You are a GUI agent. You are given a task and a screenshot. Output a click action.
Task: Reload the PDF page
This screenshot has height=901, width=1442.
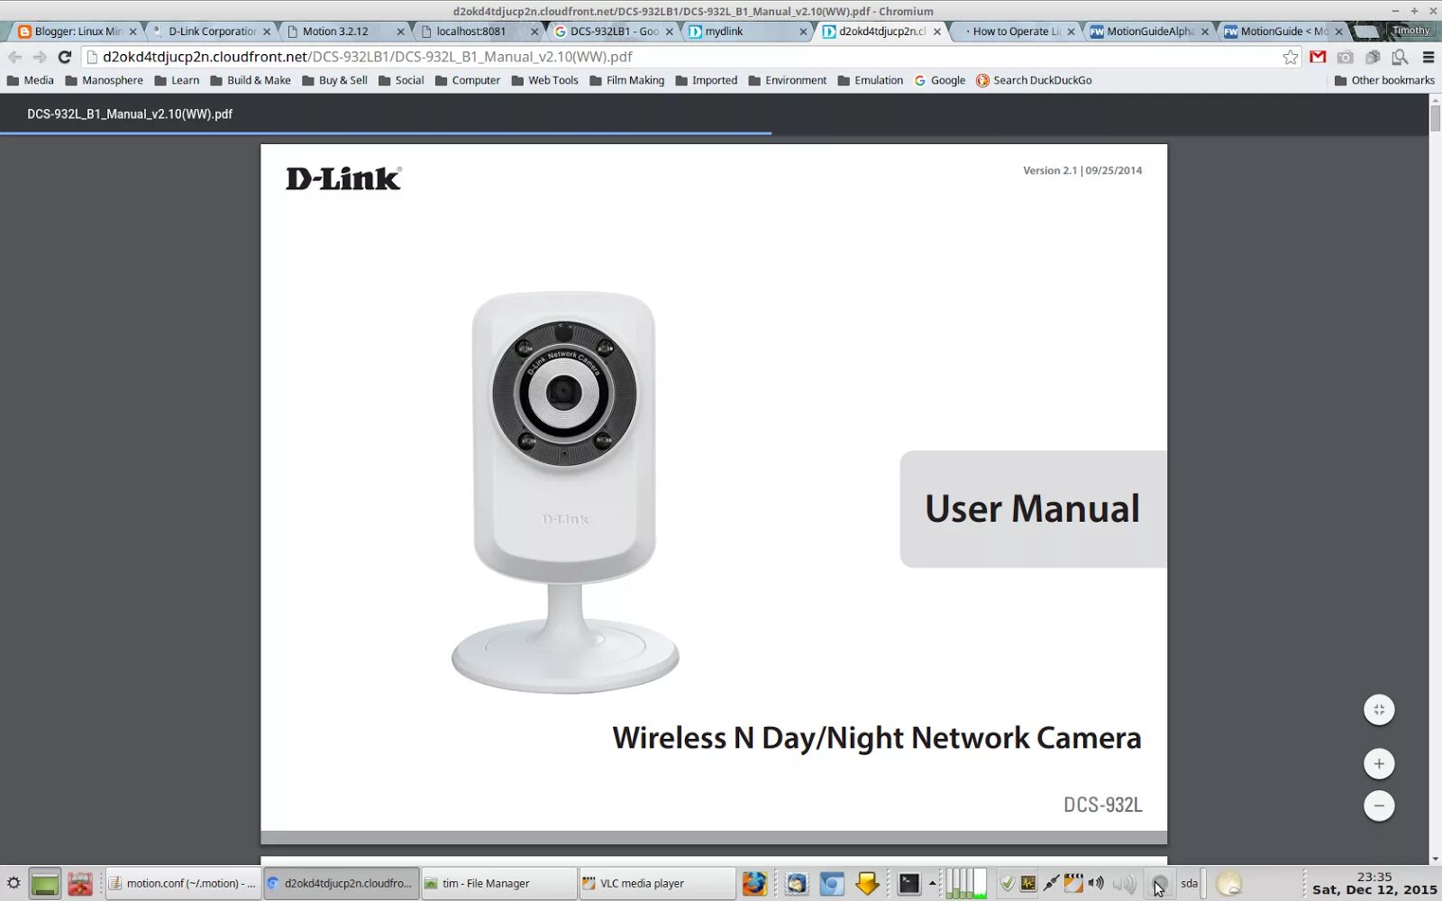[64, 57]
